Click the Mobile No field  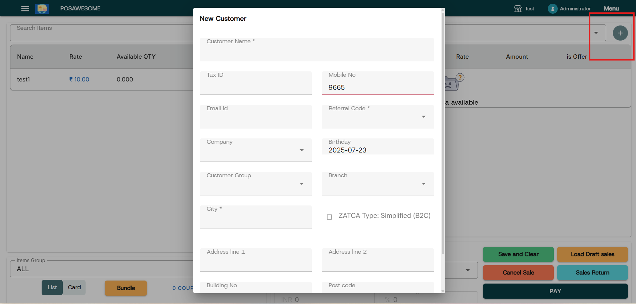click(378, 83)
